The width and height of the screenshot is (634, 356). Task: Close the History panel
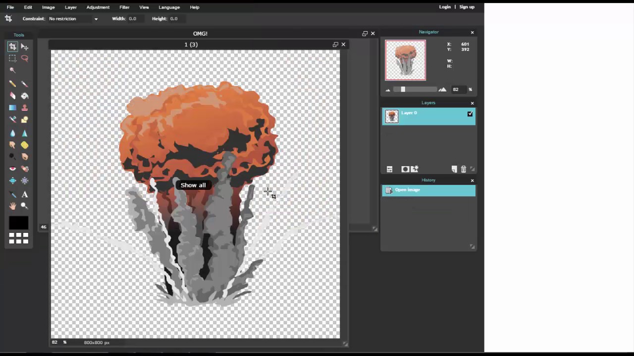[472, 180]
